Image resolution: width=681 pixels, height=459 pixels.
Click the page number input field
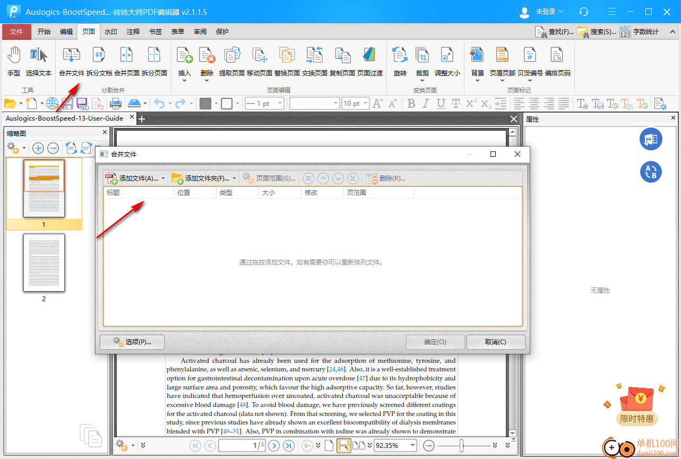[242, 446]
